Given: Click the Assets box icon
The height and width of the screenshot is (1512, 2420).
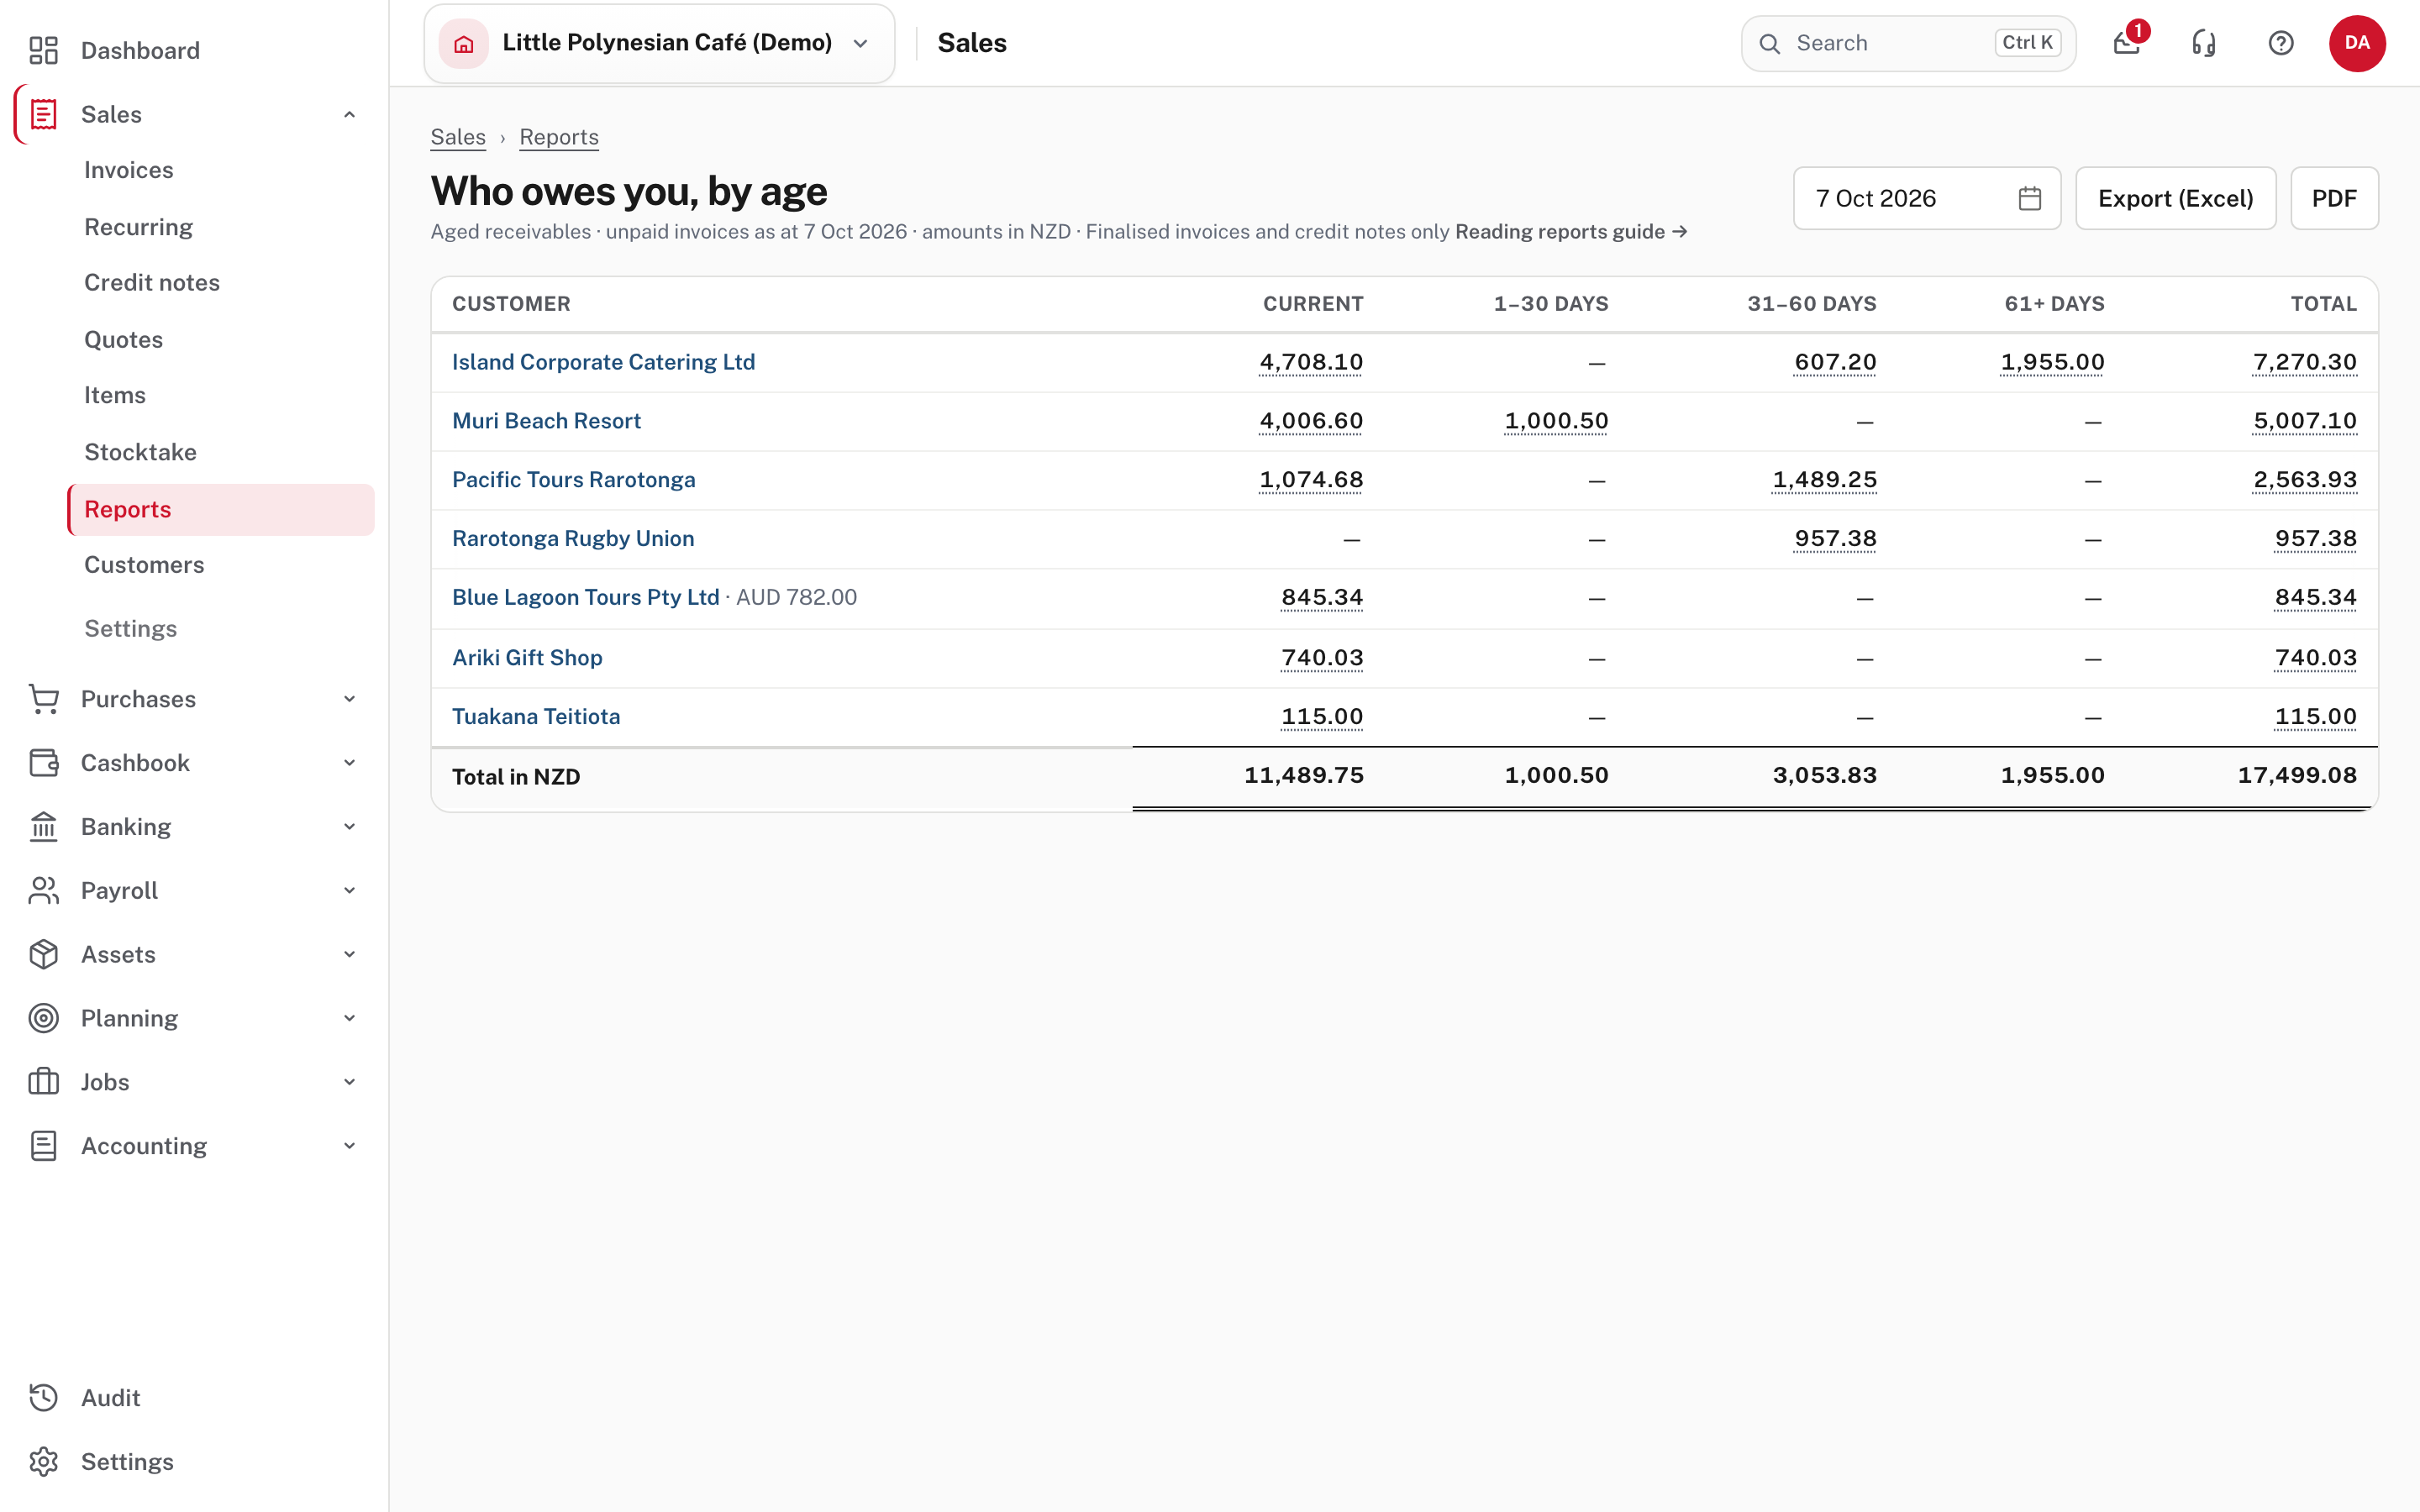Looking at the screenshot, I should pos(43,954).
